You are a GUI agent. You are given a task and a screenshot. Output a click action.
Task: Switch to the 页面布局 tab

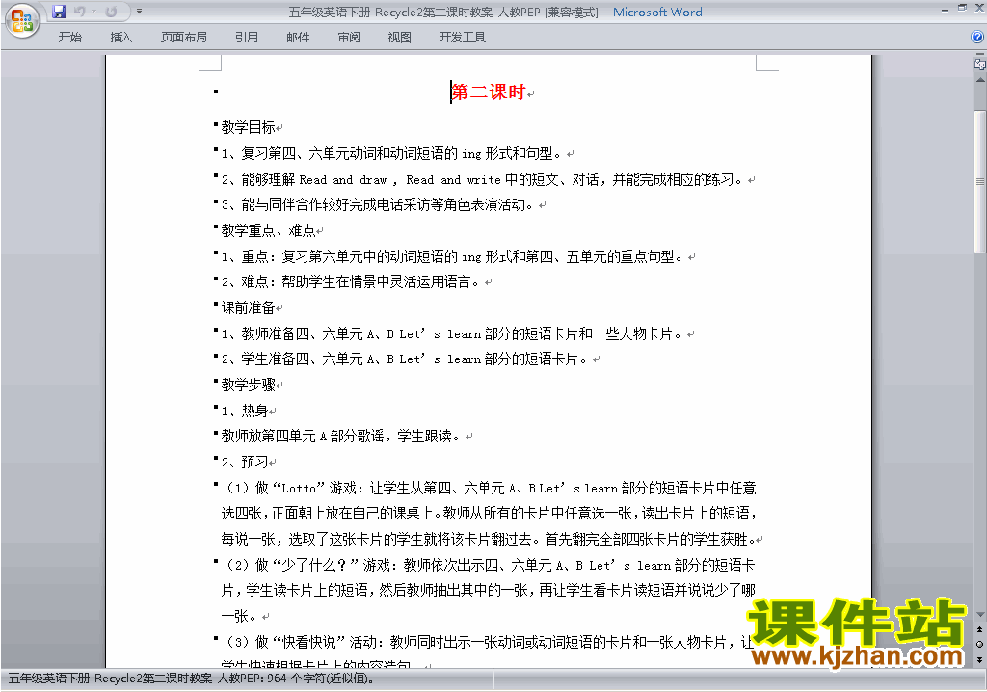pyautogui.click(x=184, y=38)
